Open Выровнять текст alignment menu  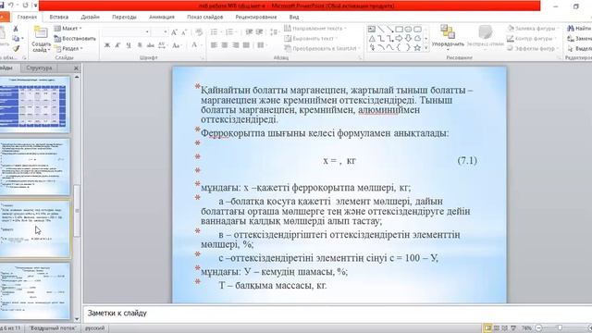coord(311,39)
